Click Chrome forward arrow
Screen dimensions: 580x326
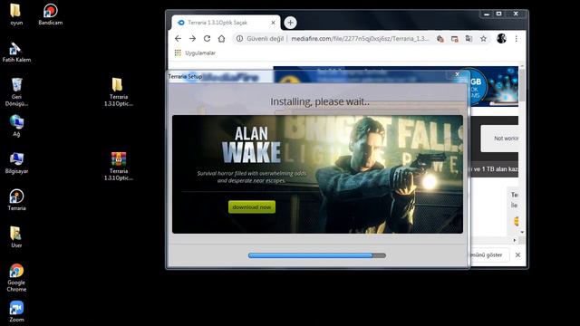click(x=192, y=38)
